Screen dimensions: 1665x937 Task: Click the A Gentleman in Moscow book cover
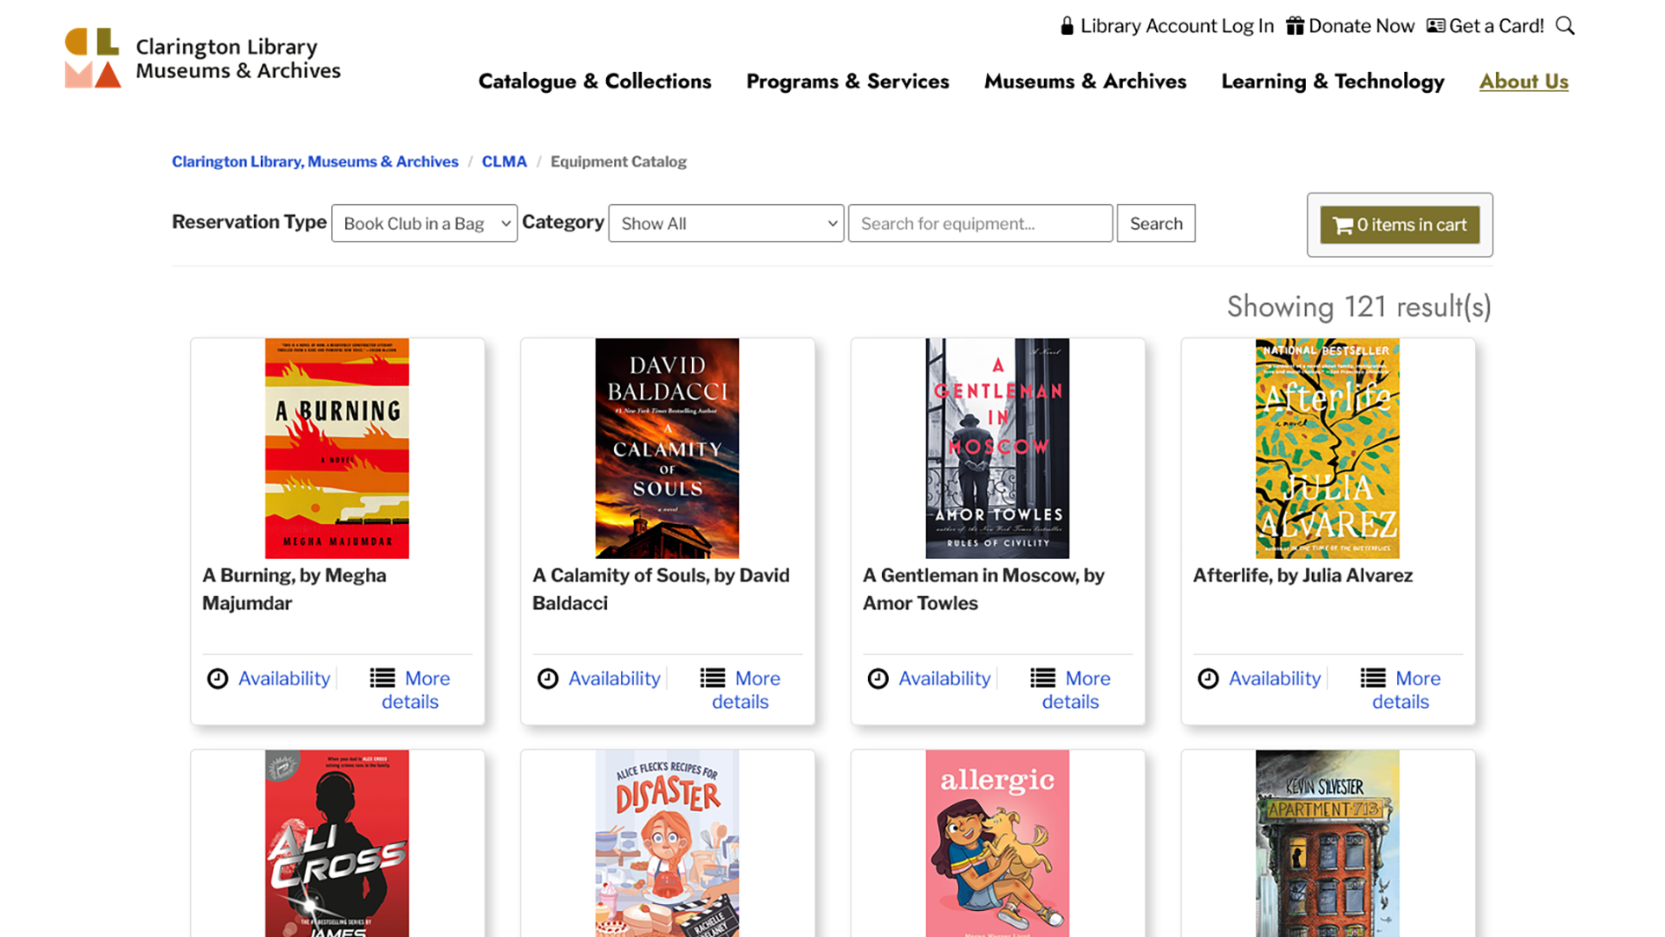click(998, 449)
